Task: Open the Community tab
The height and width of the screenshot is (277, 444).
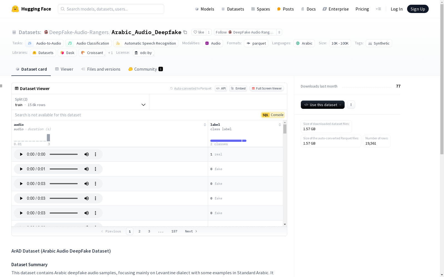Action: (x=145, y=69)
